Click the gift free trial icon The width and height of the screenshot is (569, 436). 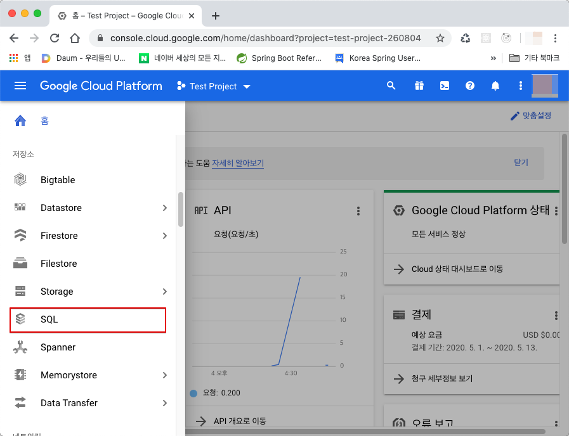coord(419,86)
